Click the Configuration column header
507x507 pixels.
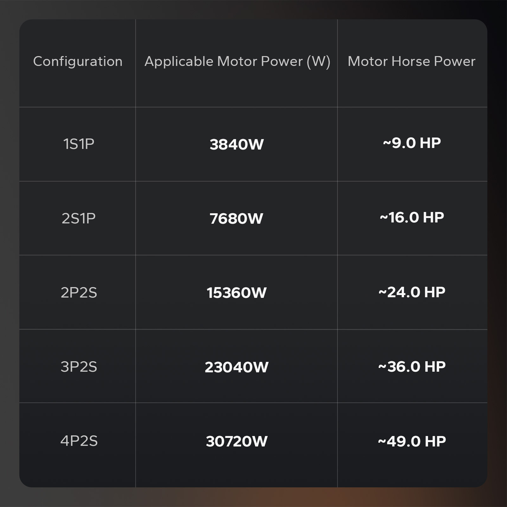78,61
